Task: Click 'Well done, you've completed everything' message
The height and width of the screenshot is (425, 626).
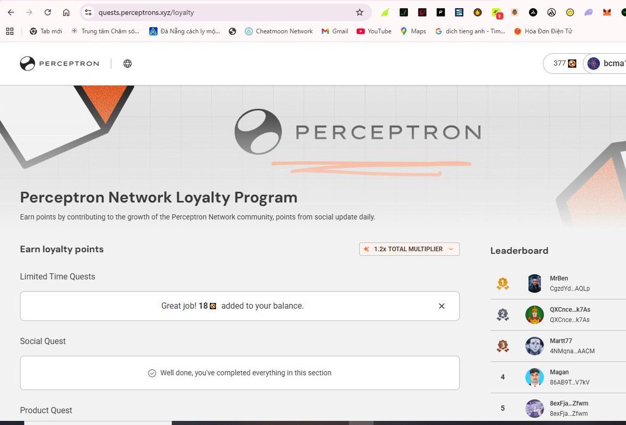Action: tap(240, 373)
